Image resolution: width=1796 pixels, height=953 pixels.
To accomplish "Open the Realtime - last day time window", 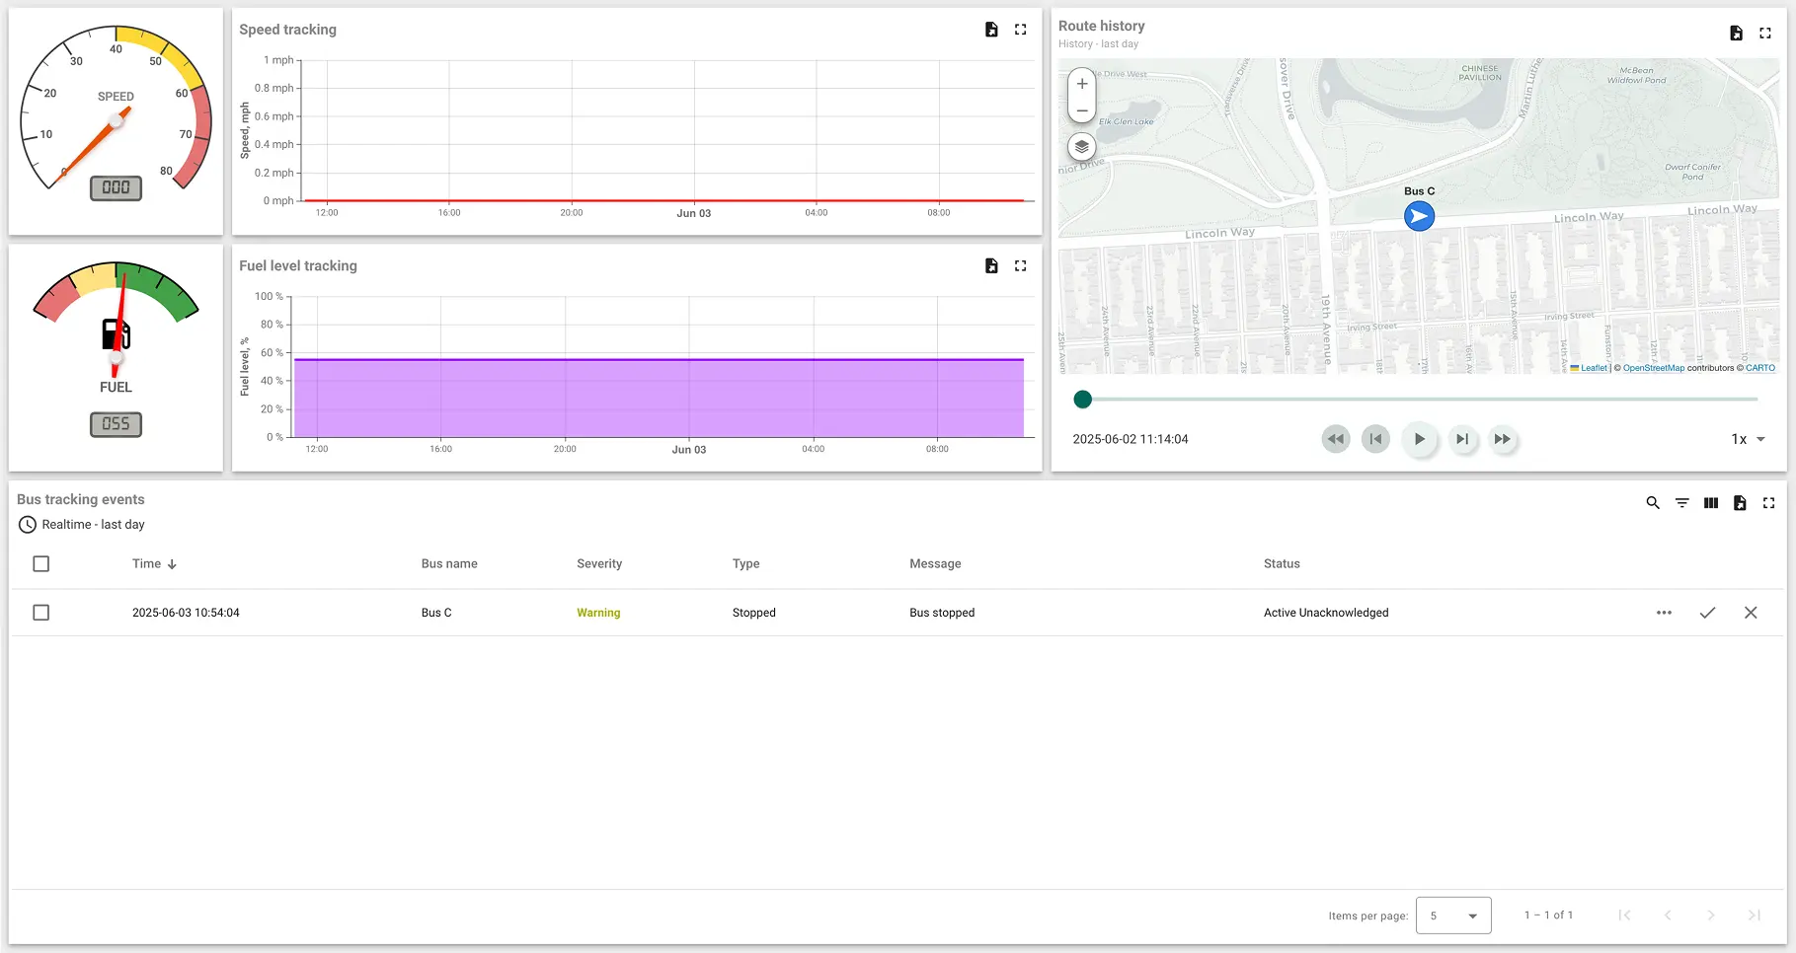I will (82, 525).
